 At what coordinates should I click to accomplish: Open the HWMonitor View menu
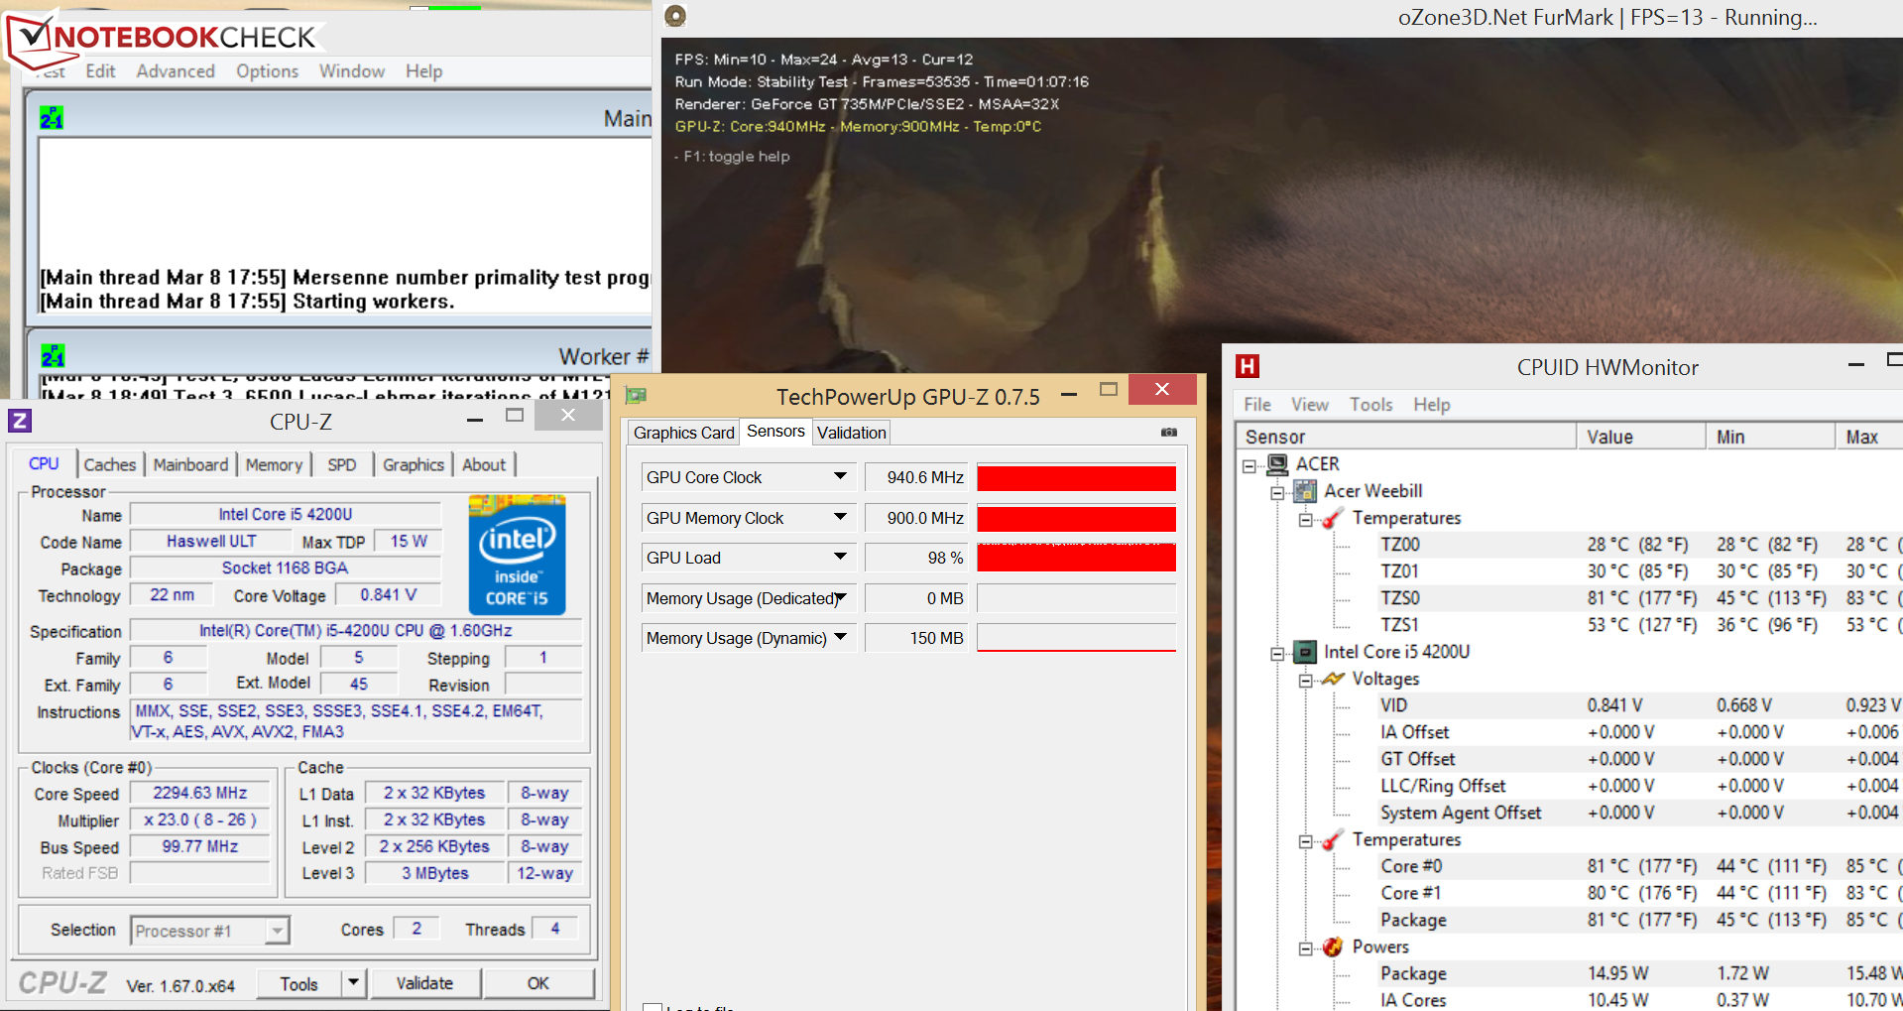pyautogui.click(x=1310, y=404)
